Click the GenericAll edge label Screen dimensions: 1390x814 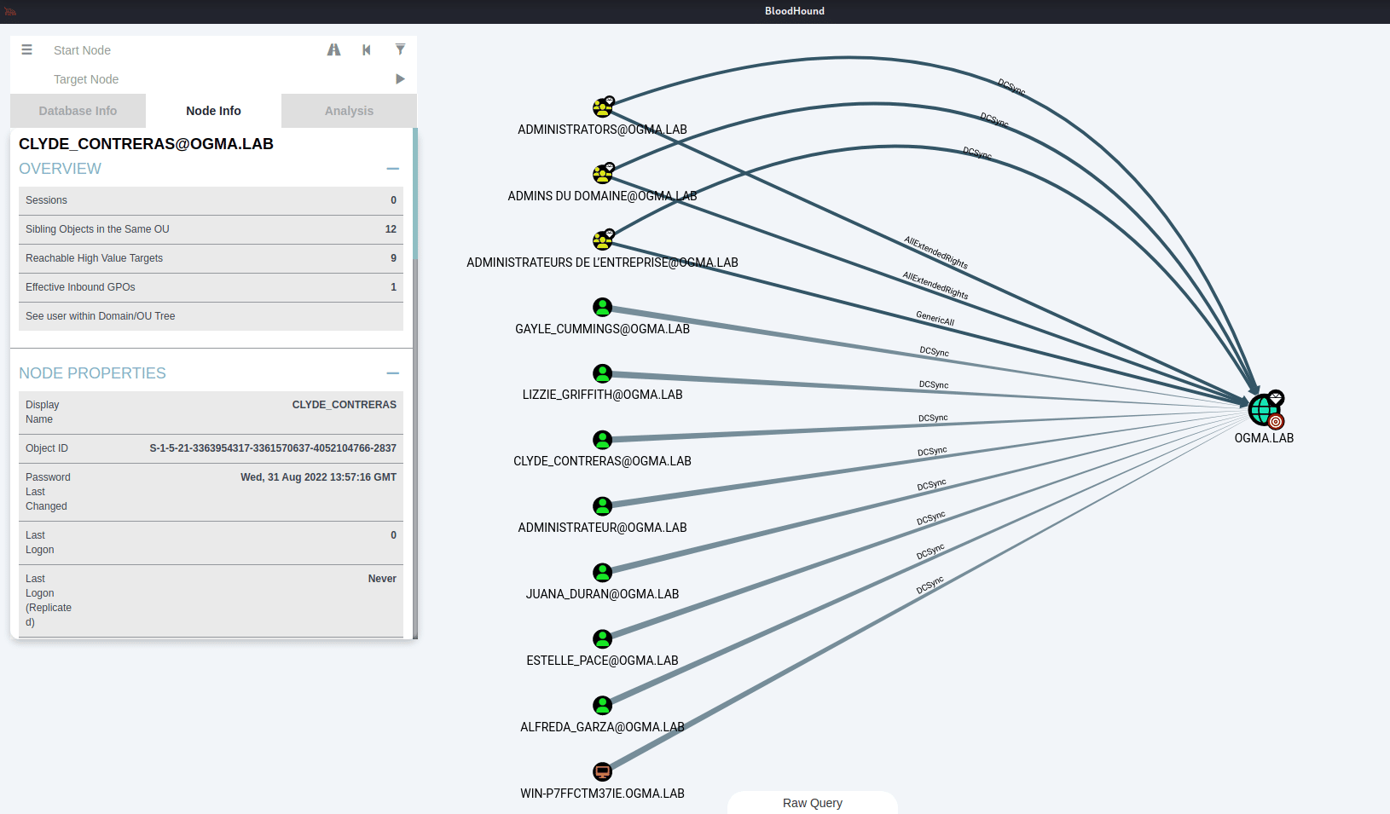coord(935,318)
